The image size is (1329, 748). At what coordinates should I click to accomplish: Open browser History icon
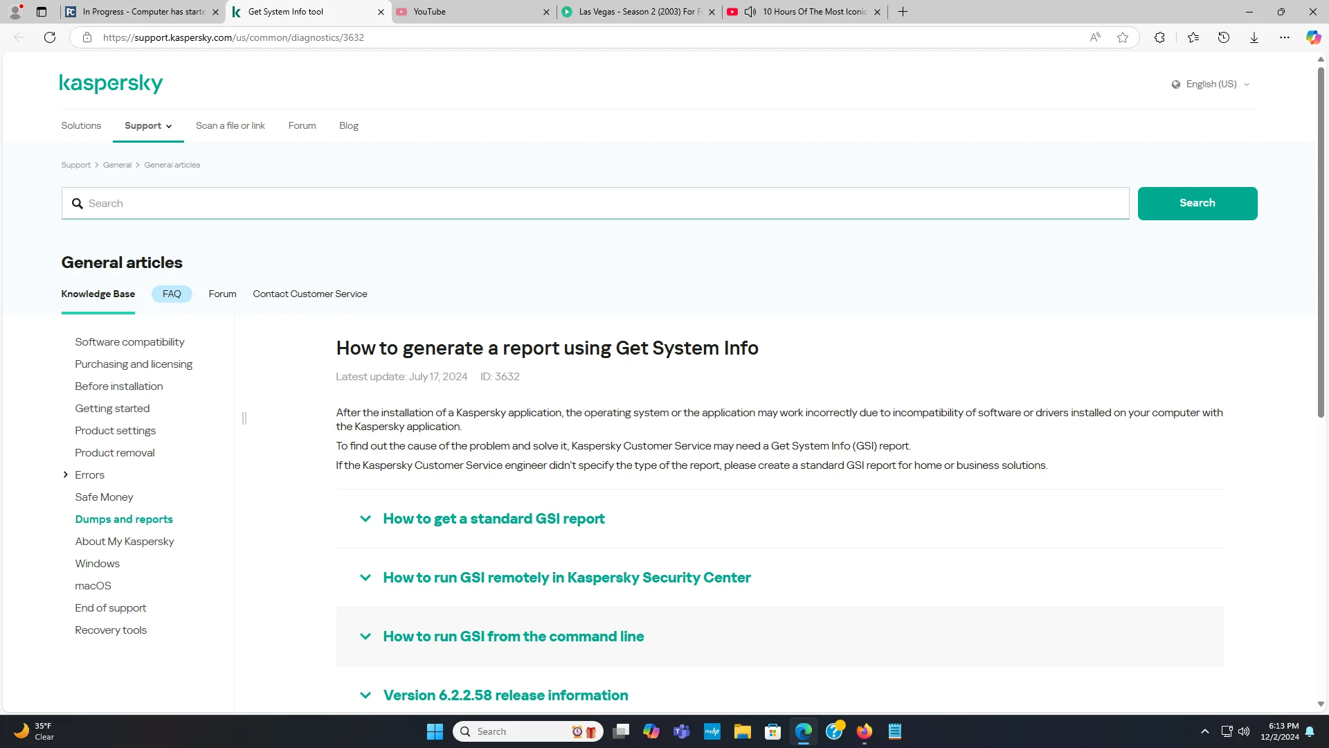pyautogui.click(x=1224, y=37)
